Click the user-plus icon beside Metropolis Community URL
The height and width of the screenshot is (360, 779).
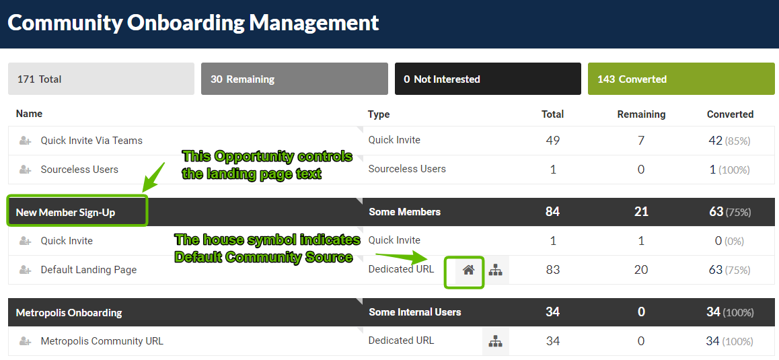[26, 341]
